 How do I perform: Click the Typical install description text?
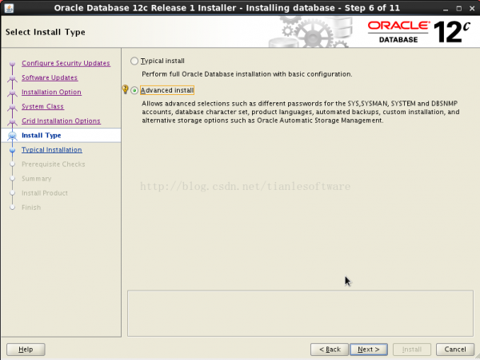point(247,74)
